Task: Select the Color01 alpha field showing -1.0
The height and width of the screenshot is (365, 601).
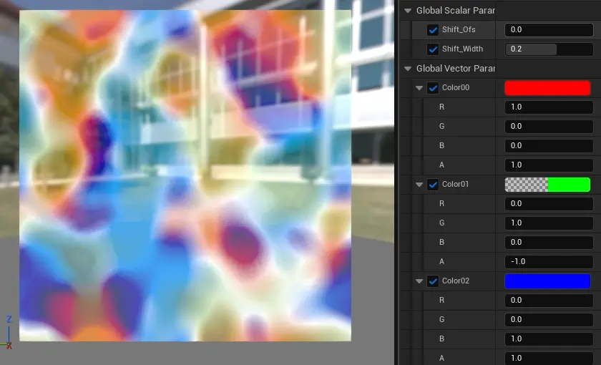Action: [x=549, y=262]
